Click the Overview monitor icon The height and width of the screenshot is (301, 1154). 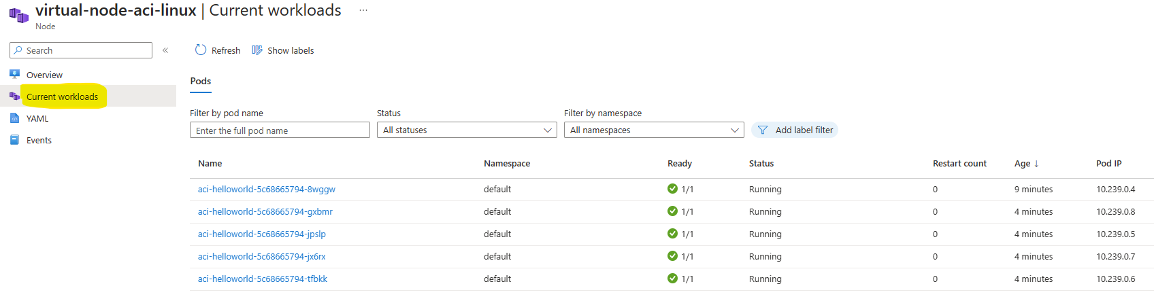coord(14,74)
